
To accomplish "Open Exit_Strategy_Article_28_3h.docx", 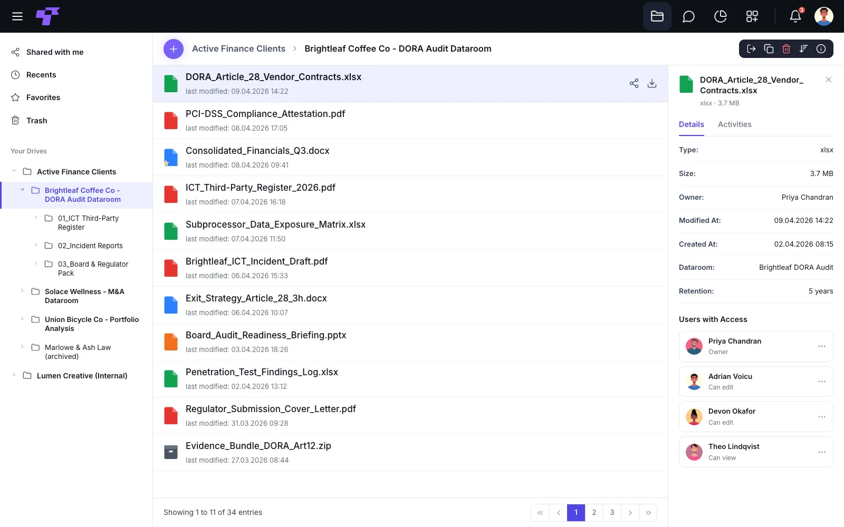I will click(410, 305).
